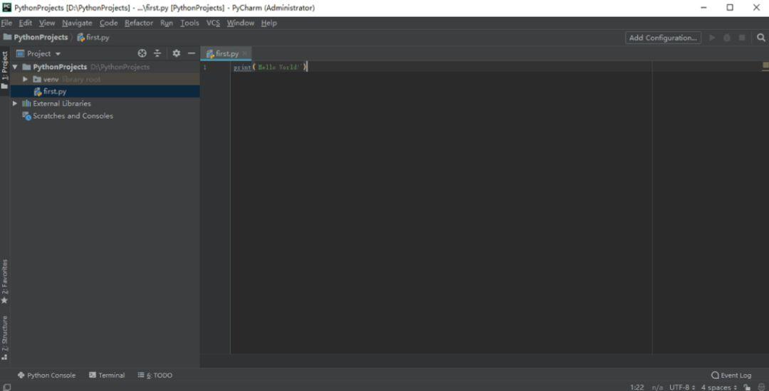
Task: Open the Navigate menu
Action: tap(77, 23)
